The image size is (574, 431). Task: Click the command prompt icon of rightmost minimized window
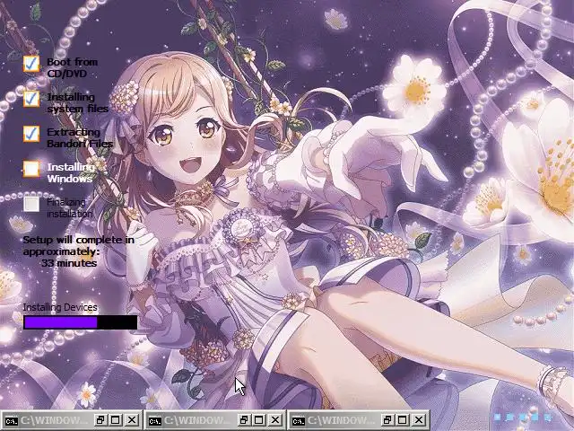click(x=299, y=420)
